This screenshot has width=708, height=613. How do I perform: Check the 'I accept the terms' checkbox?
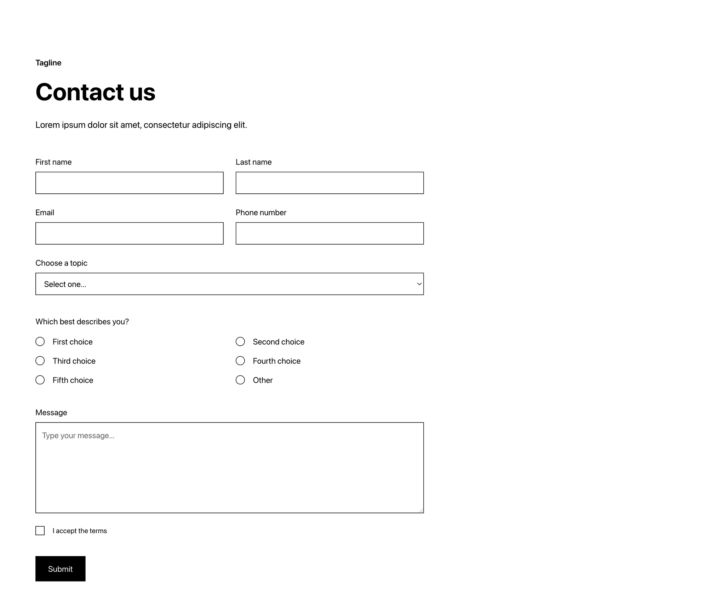[40, 531]
